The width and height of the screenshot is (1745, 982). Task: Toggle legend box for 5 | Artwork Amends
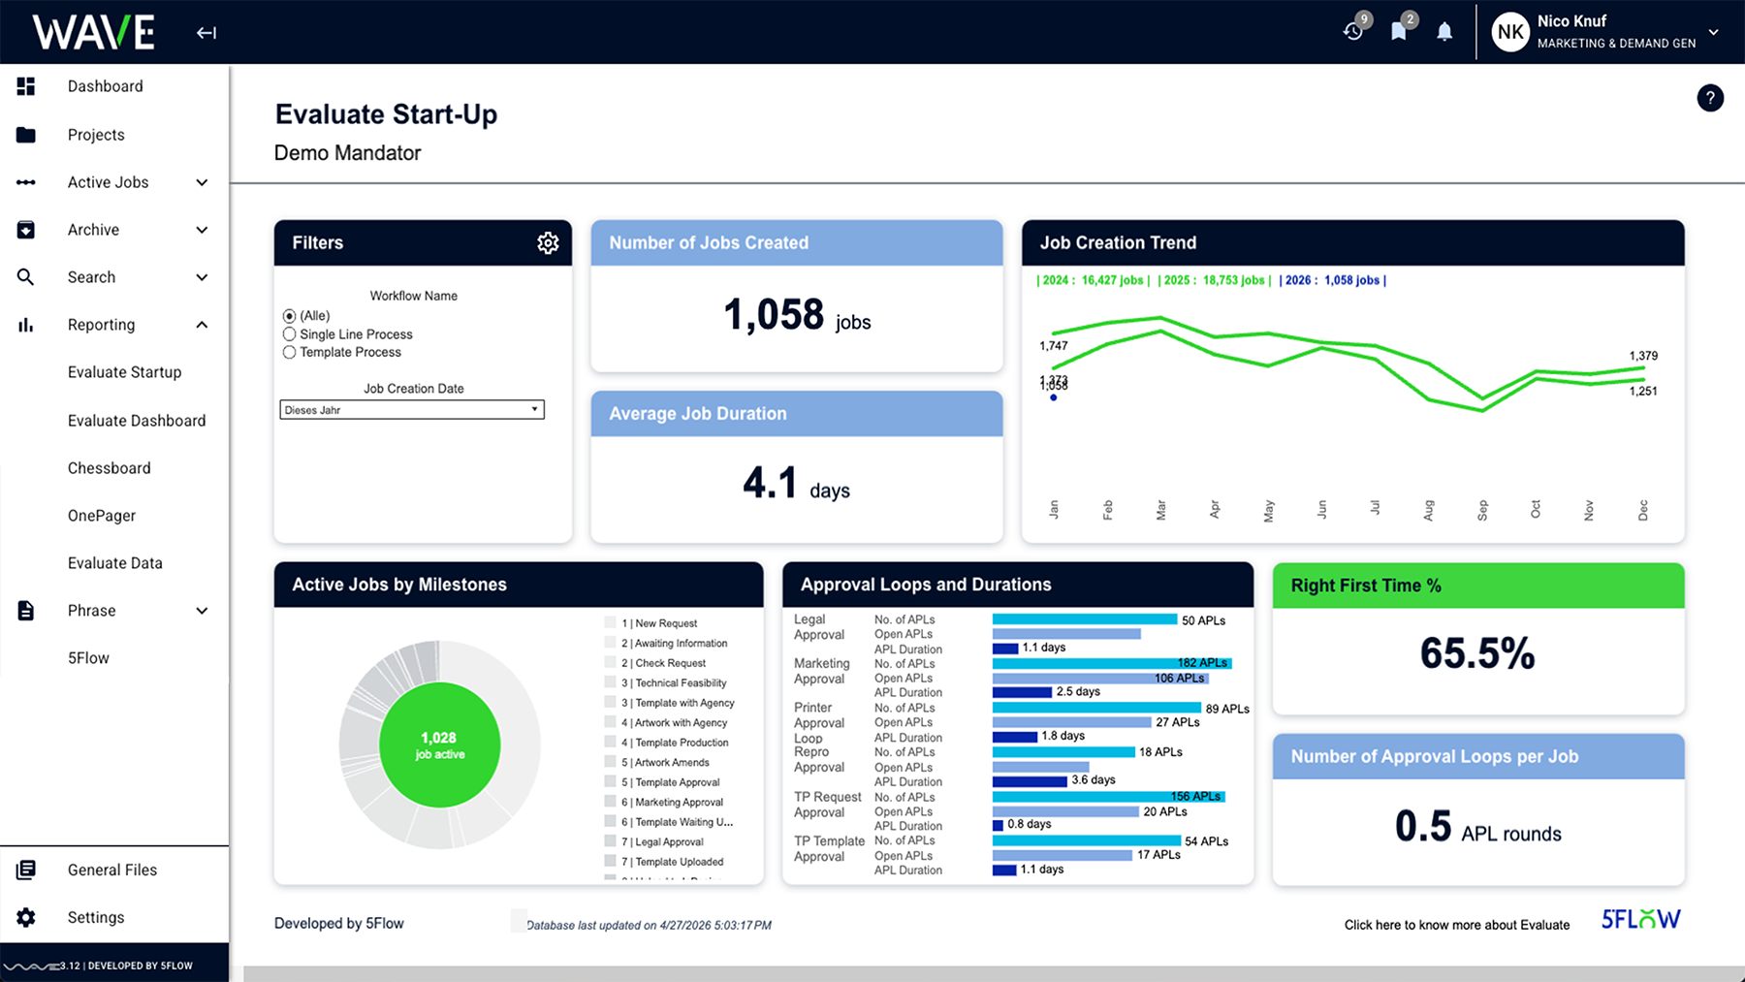click(610, 762)
